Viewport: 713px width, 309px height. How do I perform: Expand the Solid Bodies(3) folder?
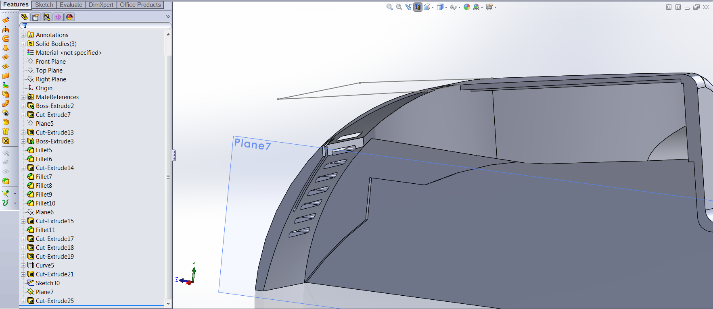(x=23, y=44)
